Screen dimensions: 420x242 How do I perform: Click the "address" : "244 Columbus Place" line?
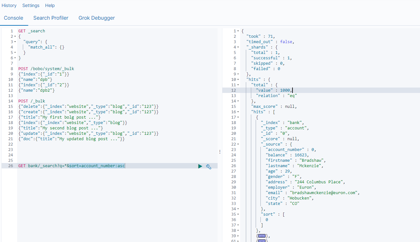305,182
